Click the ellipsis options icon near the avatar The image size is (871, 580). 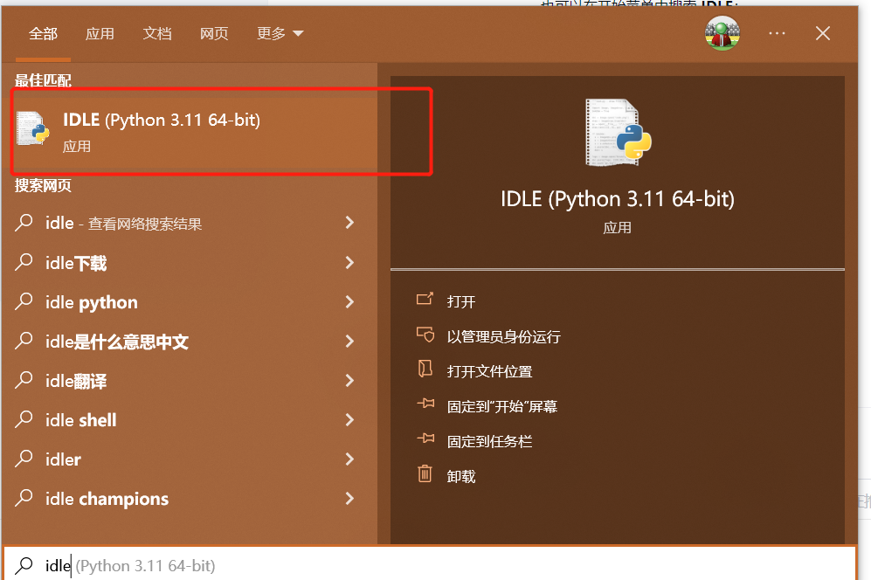pos(776,33)
